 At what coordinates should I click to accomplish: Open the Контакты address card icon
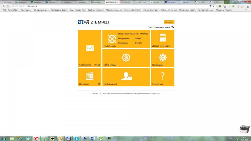89,76
